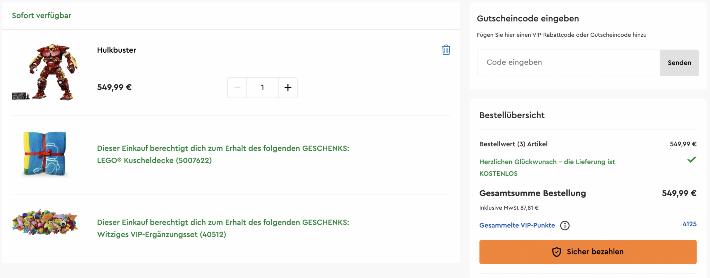Click the Sofort verfügbar label
This screenshot has width=710, height=278.
click(42, 16)
